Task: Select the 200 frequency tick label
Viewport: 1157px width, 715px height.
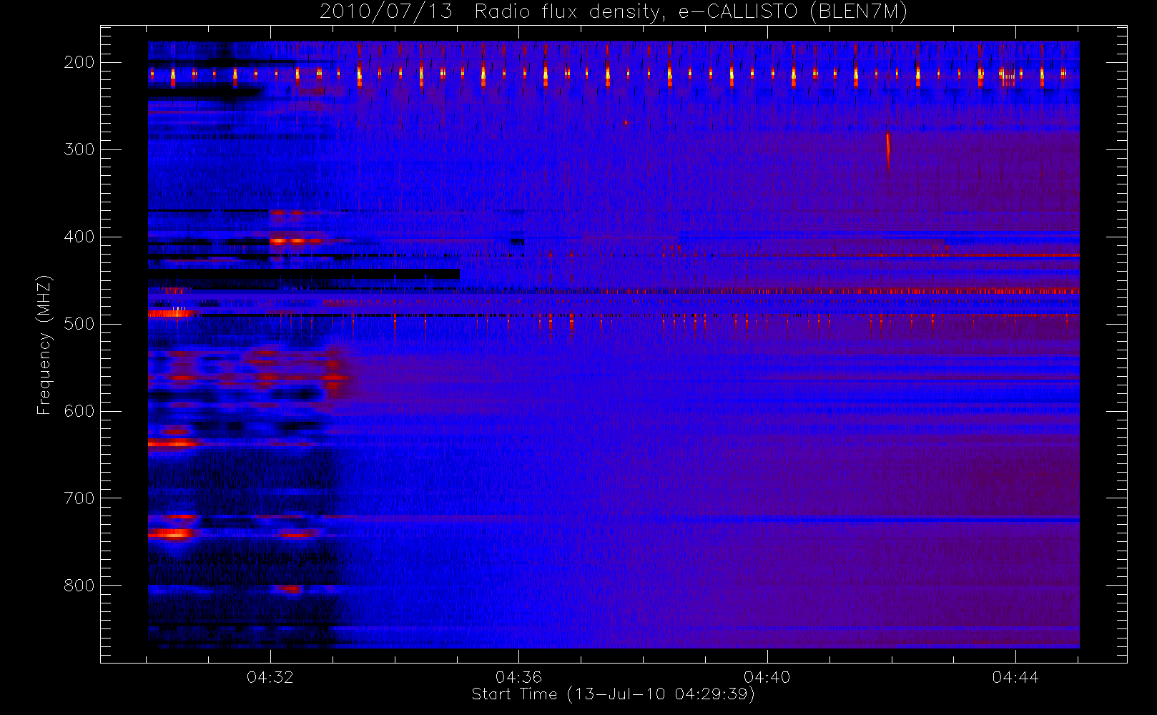Action: (x=79, y=62)
